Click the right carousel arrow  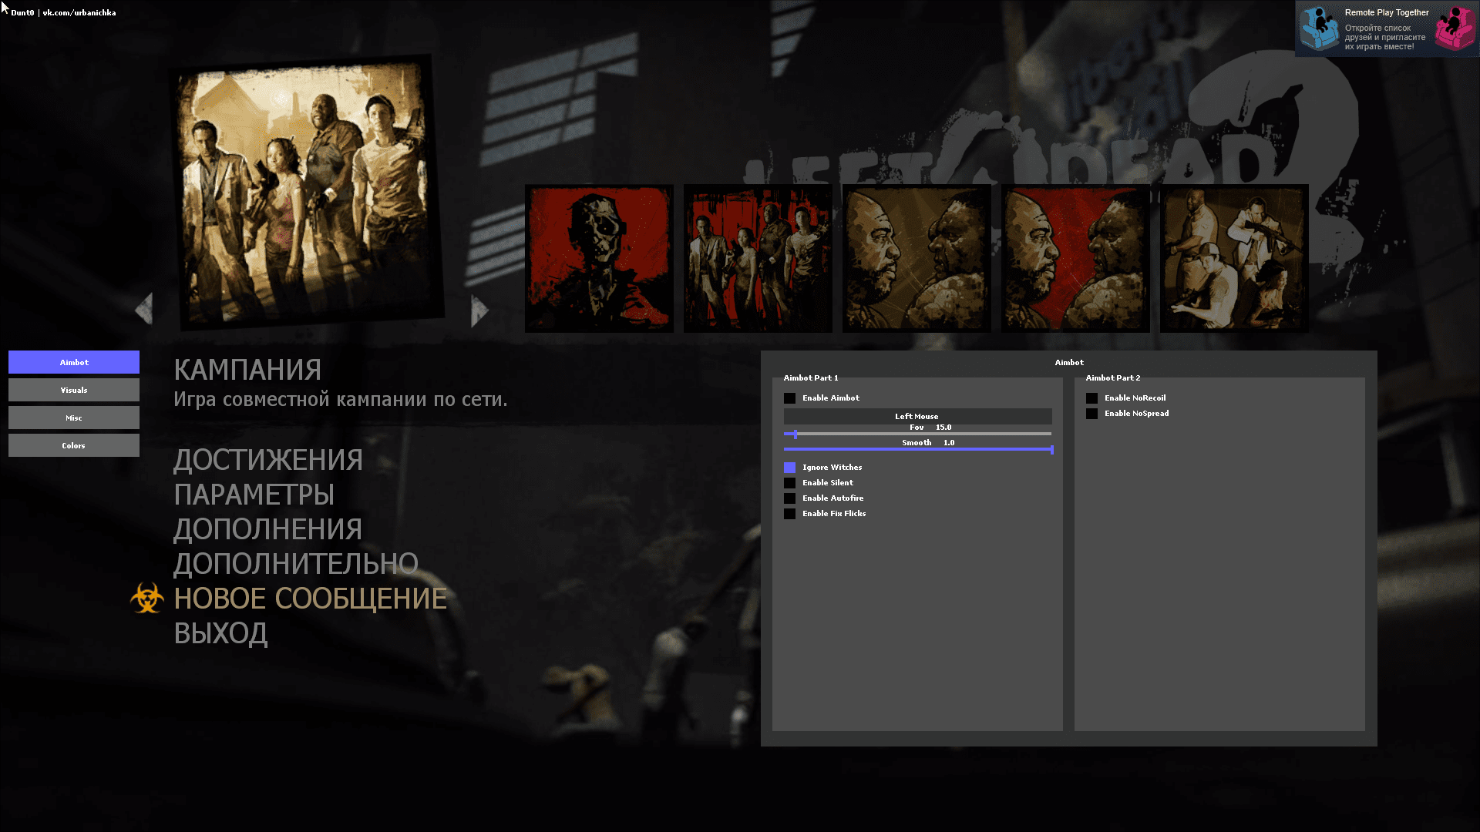pyautogui.click(x=479, y=311)
